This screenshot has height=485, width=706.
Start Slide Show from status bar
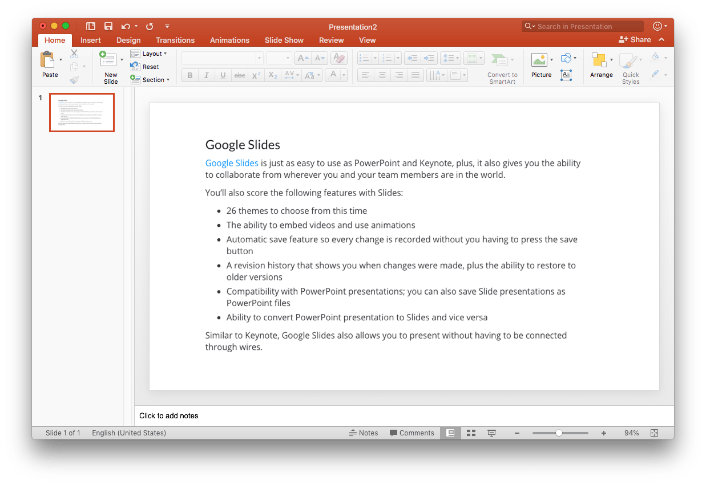491,433
